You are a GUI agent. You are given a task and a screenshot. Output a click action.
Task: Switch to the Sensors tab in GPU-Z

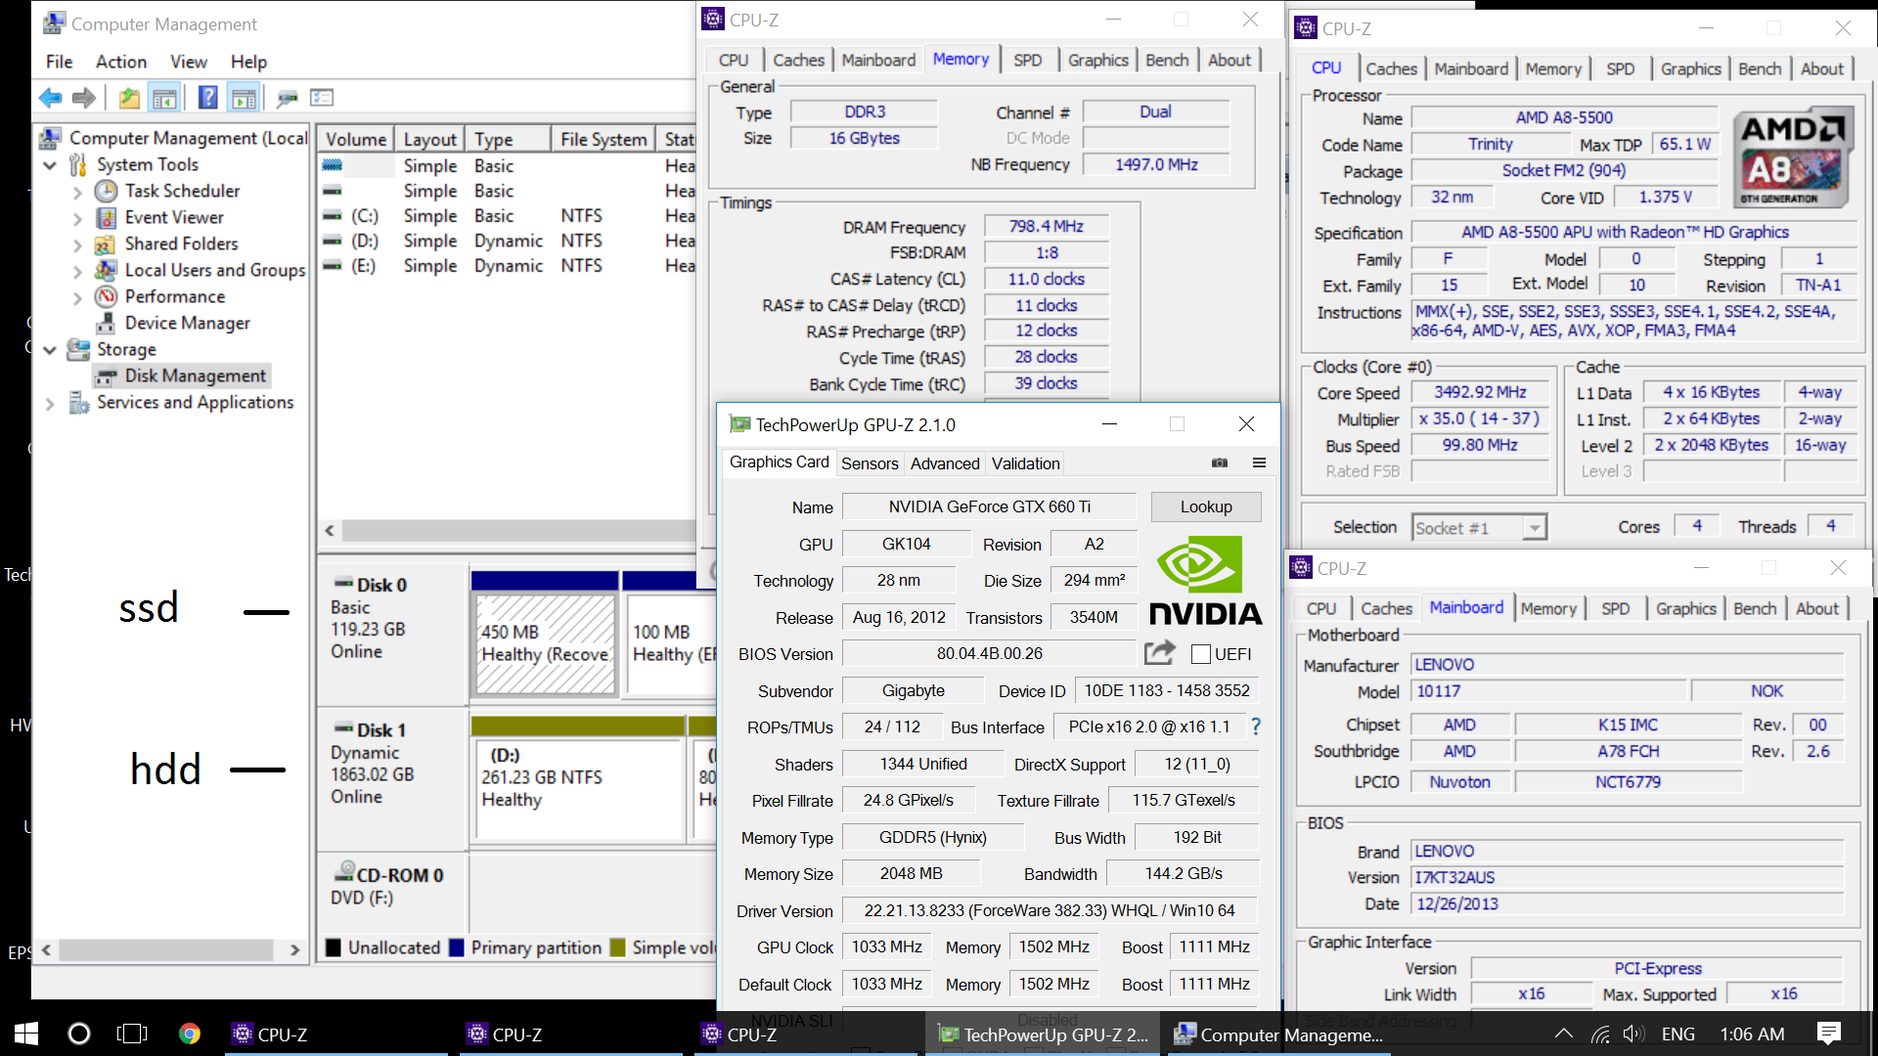(869, 463)
